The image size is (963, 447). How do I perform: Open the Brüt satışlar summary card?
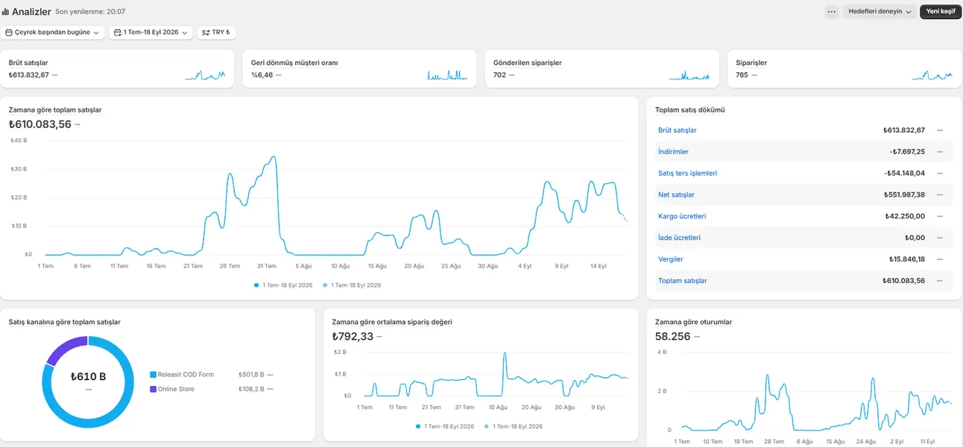pyautogui.click(x=117, y=69)
